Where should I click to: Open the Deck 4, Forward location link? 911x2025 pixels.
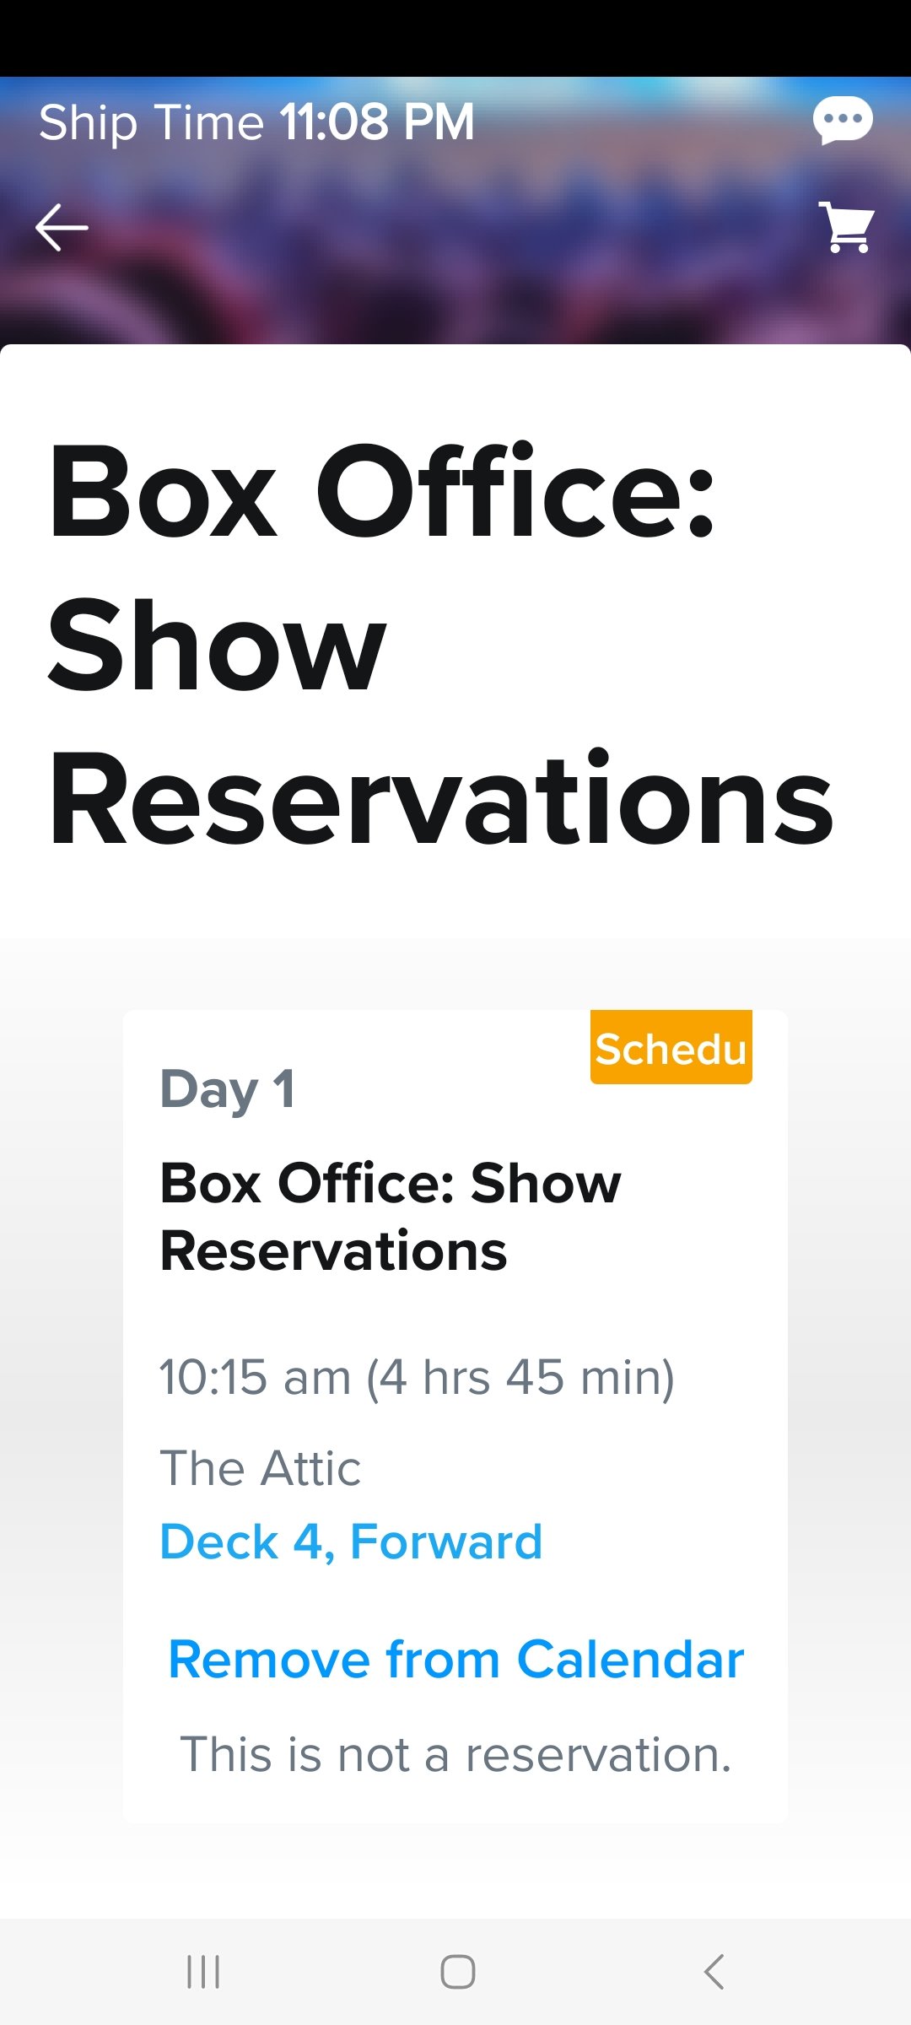351,1542
